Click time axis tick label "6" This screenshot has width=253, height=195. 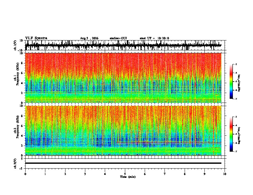coord(145,174)
